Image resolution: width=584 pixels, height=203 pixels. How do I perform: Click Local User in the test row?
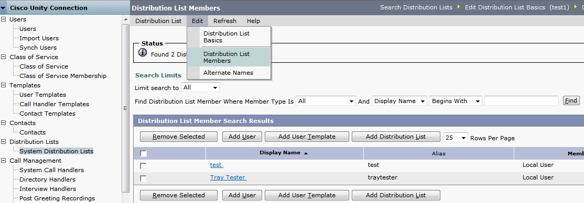pyautogui.click(x=538, y=165)
